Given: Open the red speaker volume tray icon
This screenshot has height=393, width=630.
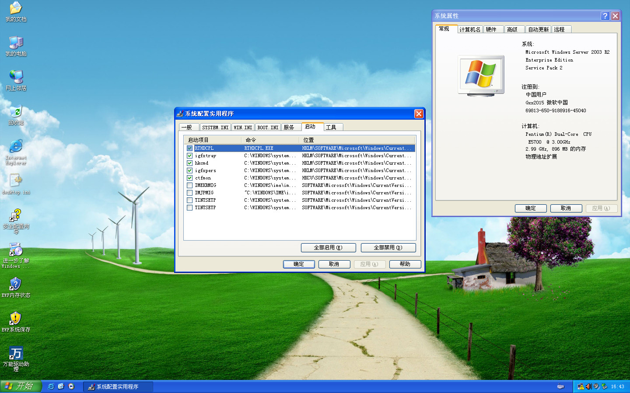Looking at the screenshot, I should [588, 386].
